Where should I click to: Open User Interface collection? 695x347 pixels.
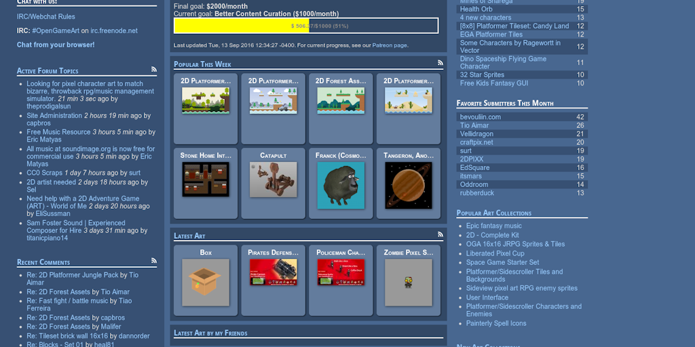coord(487,298)
